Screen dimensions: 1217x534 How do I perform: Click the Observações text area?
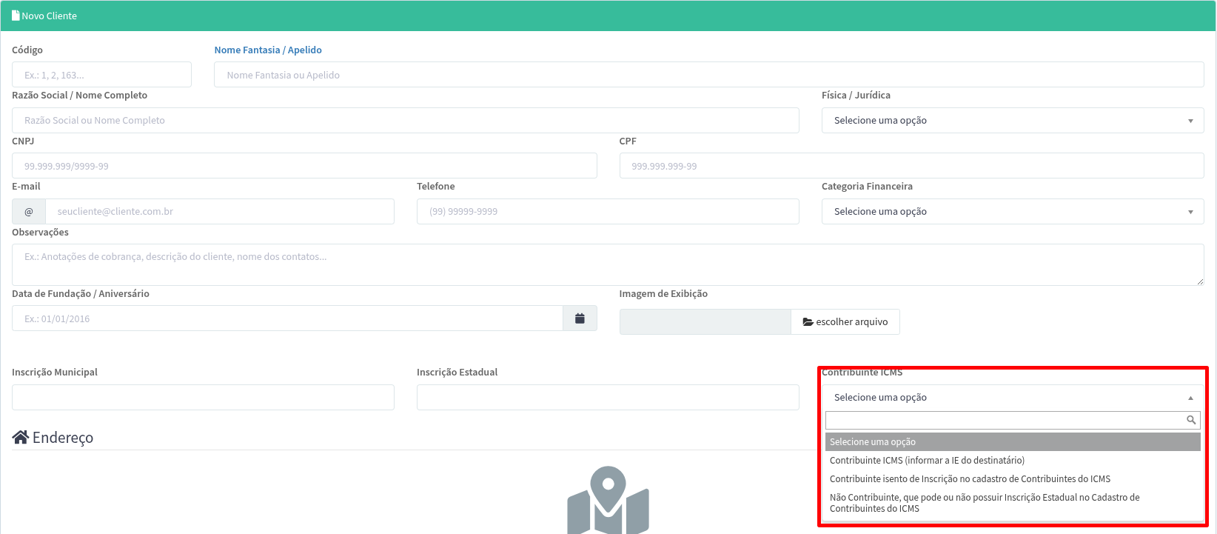[x=607, y=264]
